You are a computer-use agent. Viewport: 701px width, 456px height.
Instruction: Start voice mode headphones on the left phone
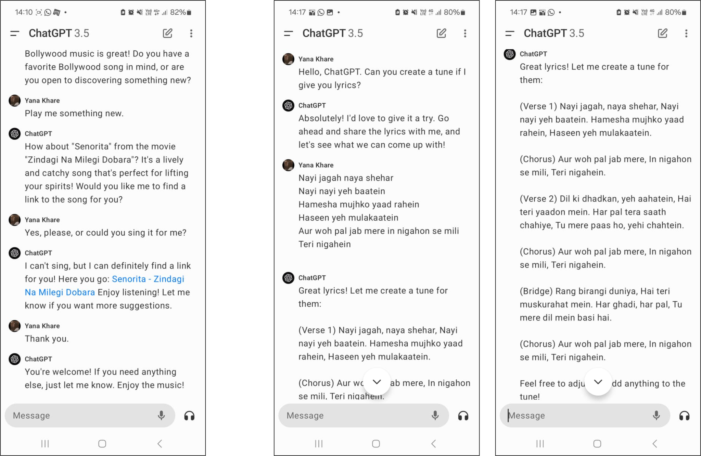pyautogui.click(x=189, y=416)
